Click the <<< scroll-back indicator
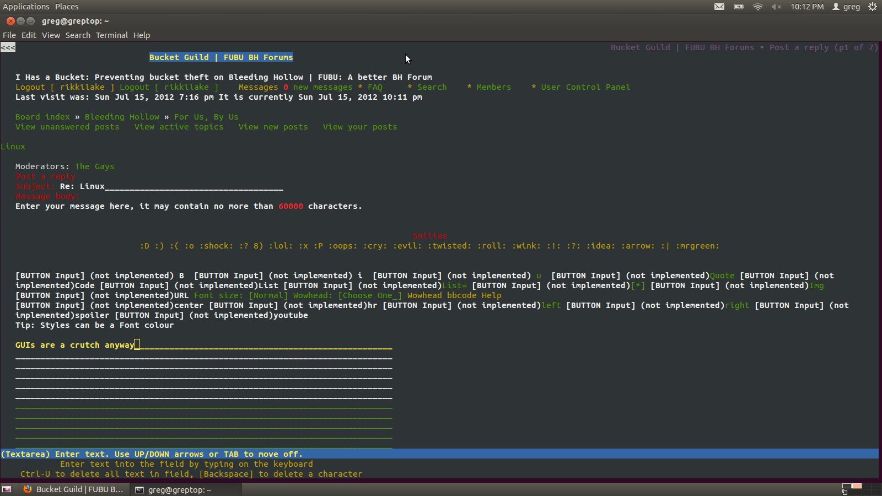The image size is (882, 496). (x=8, y=47)
